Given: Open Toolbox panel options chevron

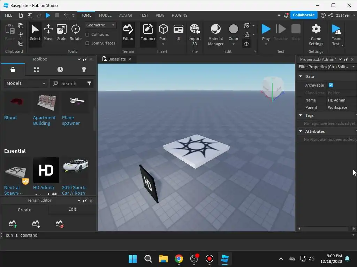Looking at the screenshot, I should (79, 59).
